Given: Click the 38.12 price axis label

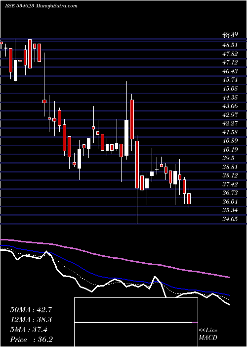Looking at the screenshot, I should [230, 175].
